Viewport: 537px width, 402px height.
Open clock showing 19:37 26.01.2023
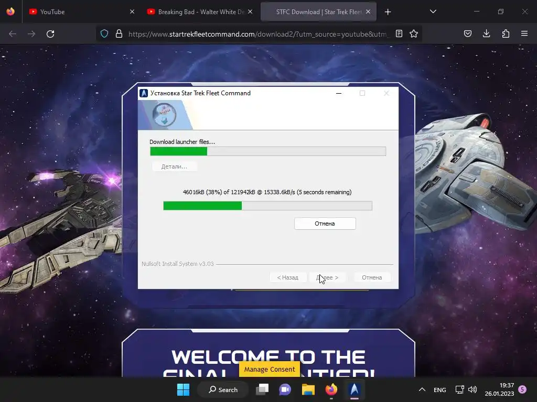pos(499,389)
